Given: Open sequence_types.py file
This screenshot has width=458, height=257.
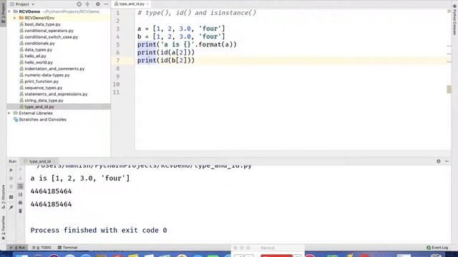Looking at the screenshot, I should [44, 88].
